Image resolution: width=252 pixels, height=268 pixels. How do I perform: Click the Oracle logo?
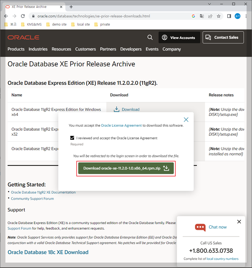tap(23, 37)
